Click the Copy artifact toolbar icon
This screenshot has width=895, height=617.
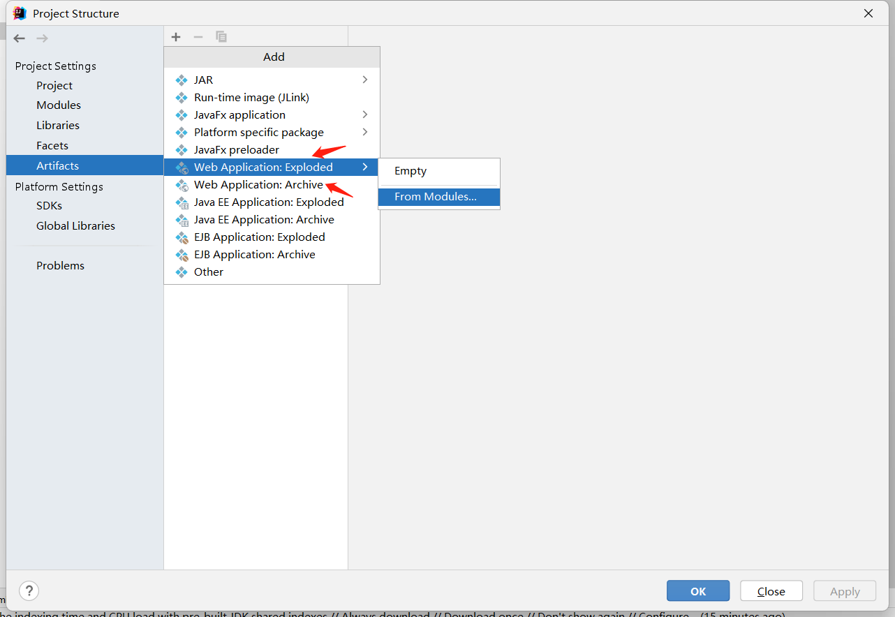pos(221,37)
